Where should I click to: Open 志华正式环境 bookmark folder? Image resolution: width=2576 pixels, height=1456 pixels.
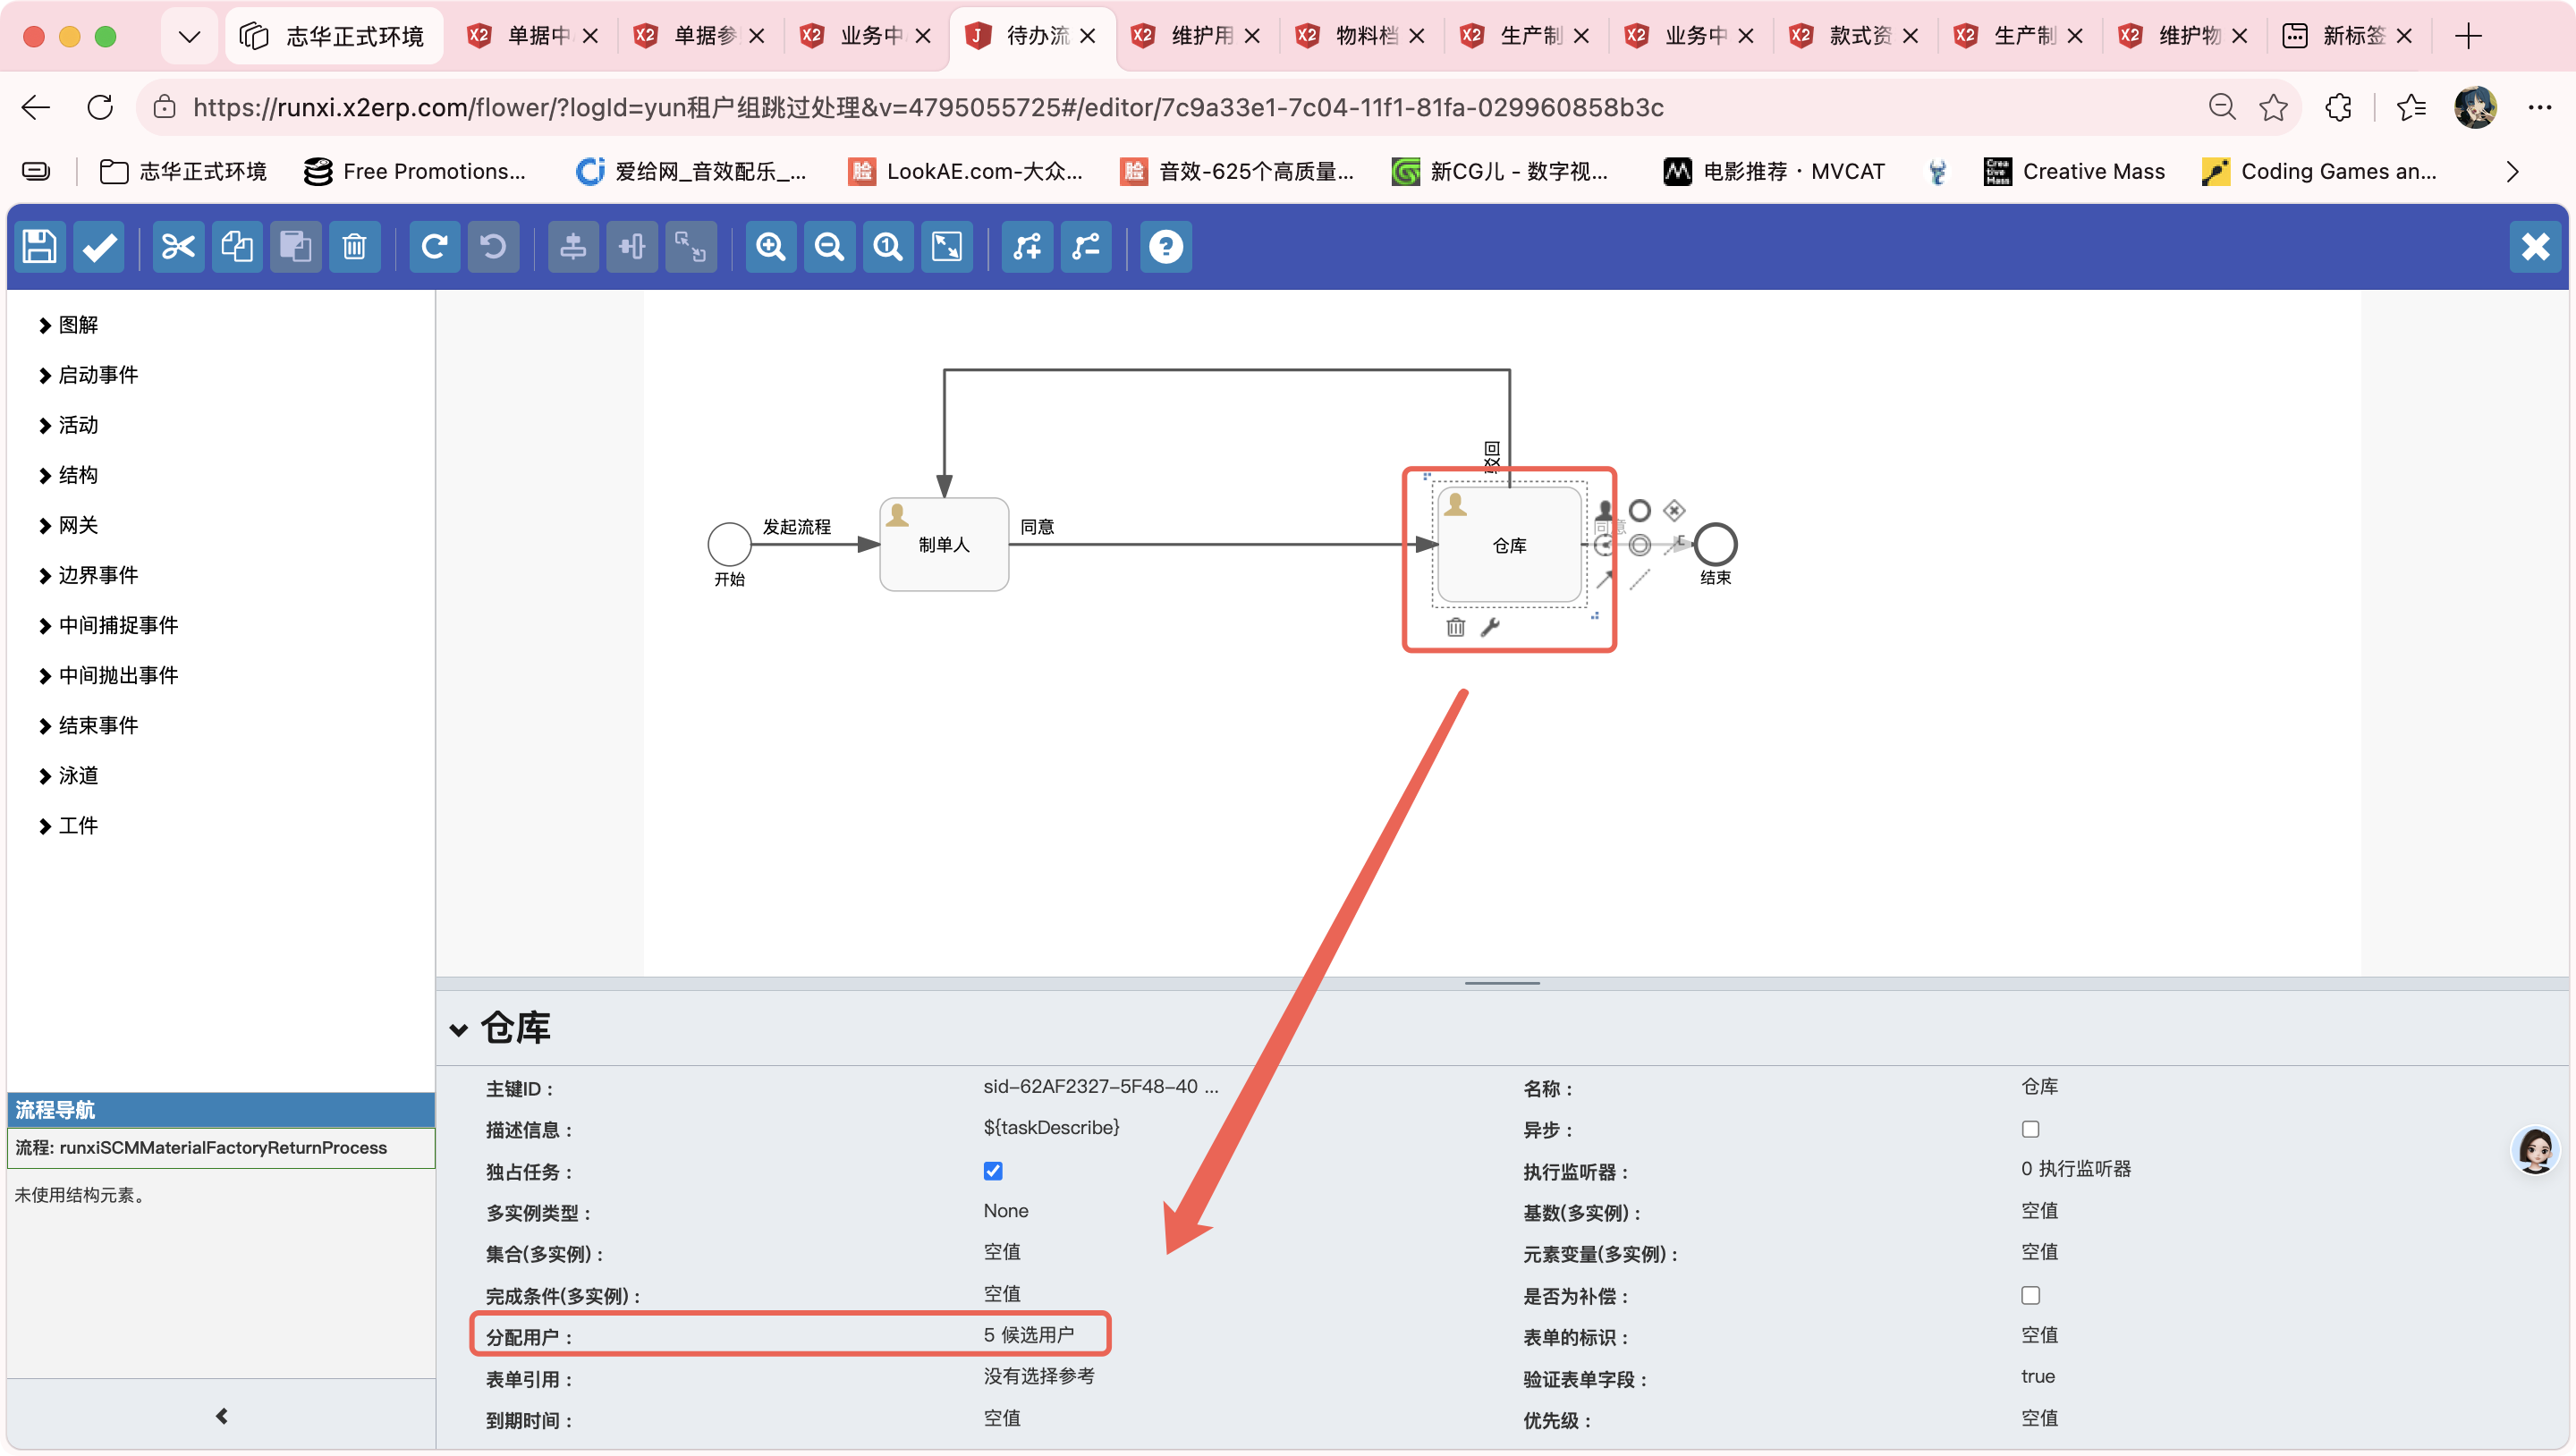pyautogui.click(x=184, y=172)
